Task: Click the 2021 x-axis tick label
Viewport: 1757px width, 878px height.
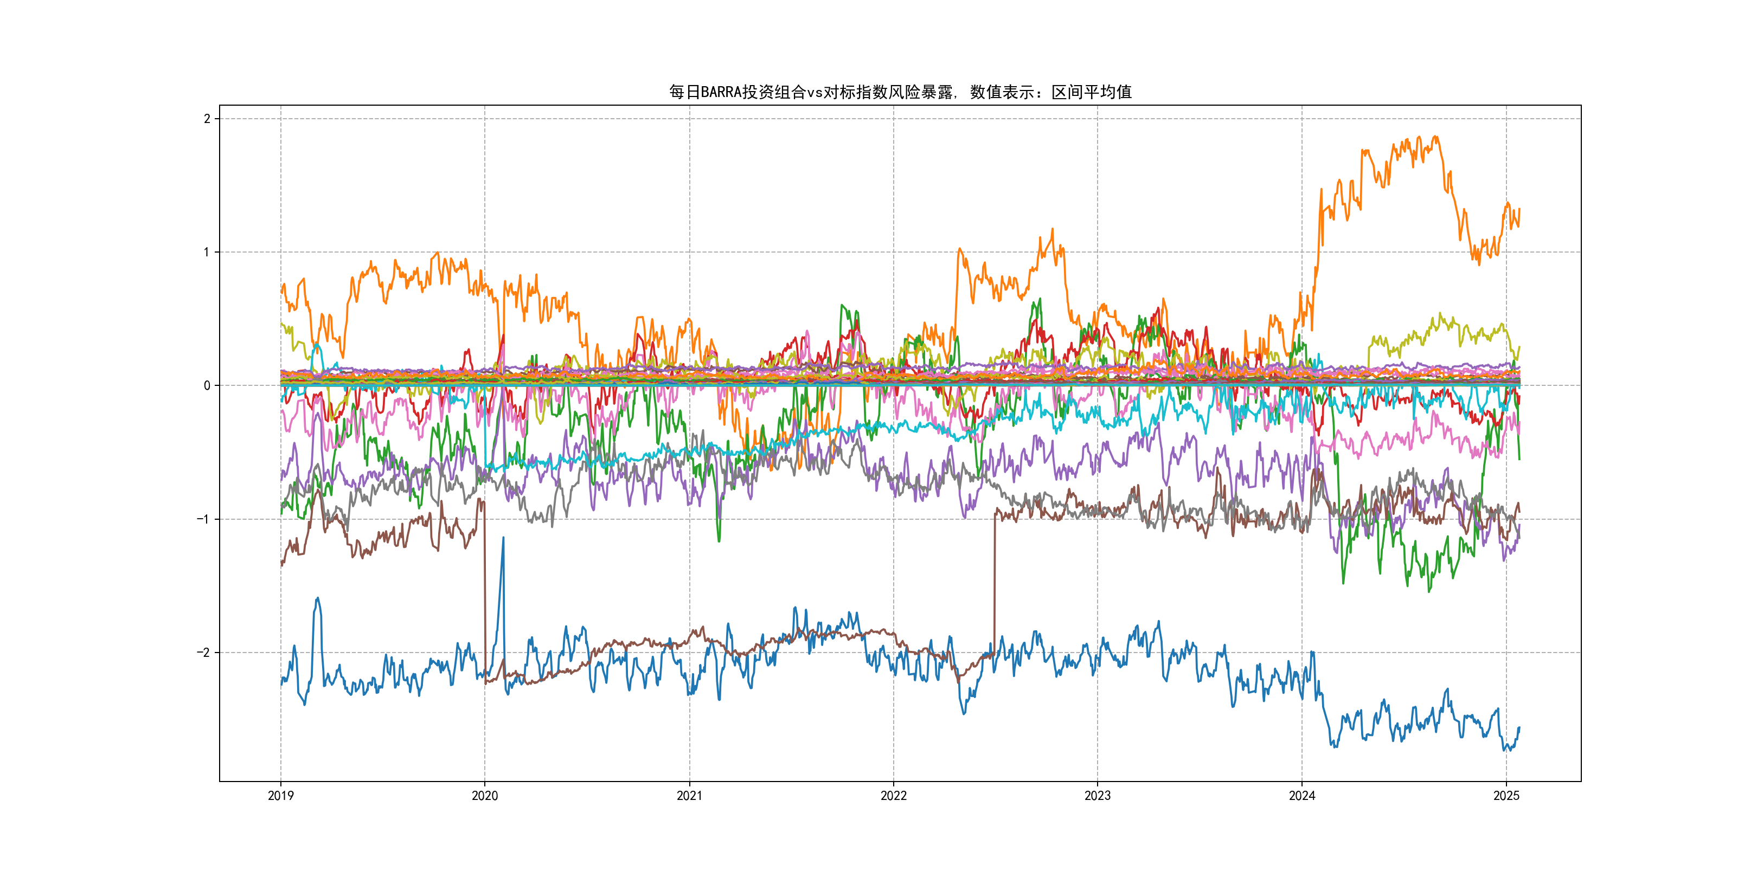Action: coord(689,796)
